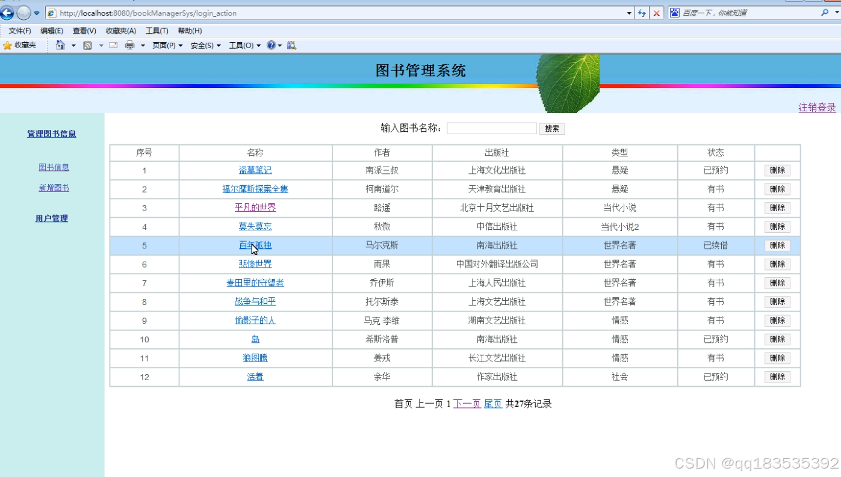The image size is (841, 477).
Task: Open the 查看(V) menu
Action: (x=84, y=31)
